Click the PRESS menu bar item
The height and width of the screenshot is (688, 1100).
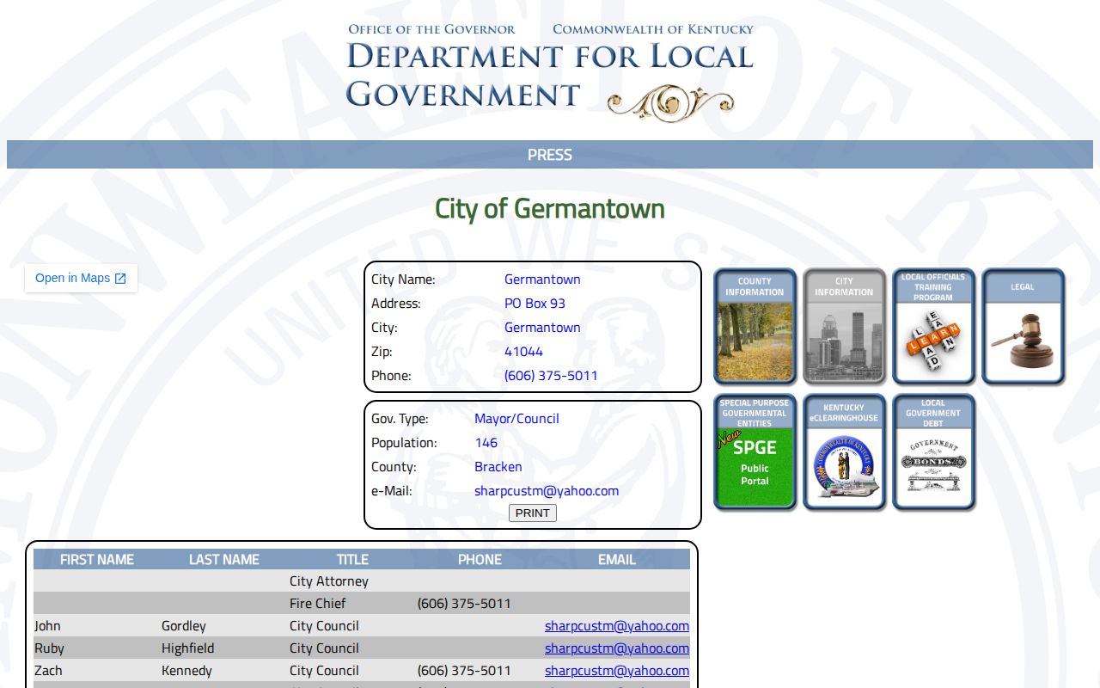click(550, 155)
